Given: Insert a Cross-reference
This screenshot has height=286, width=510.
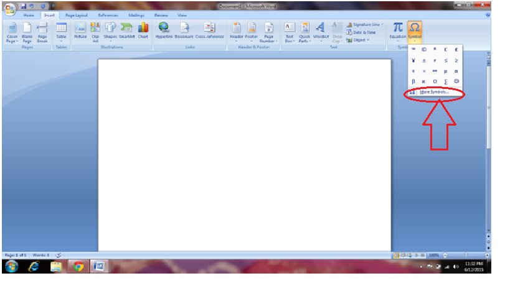Looking at the screenshot, I should pyautogui.click(x=209, y=31).
